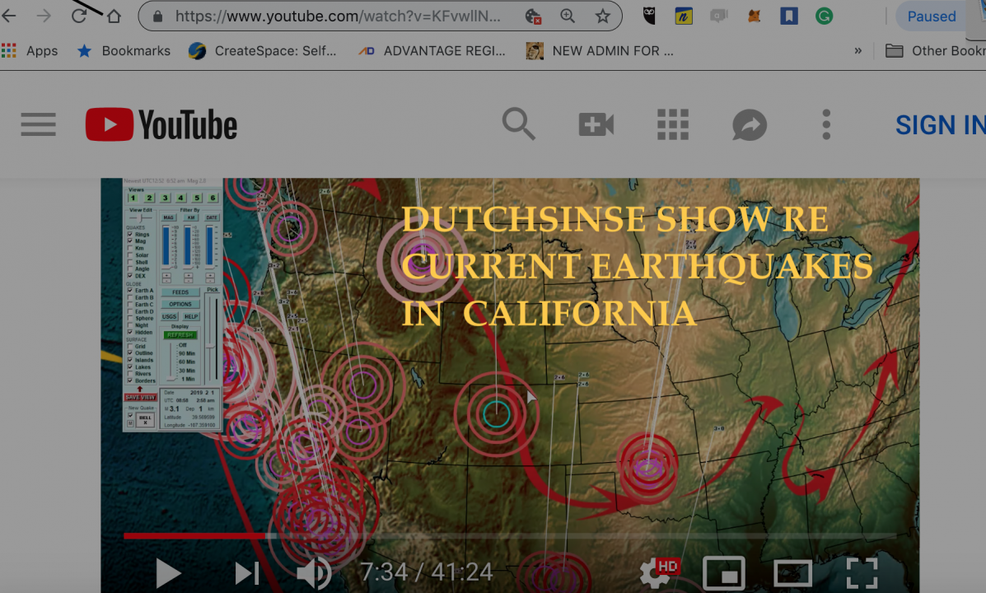Bookmark this page with the star
This screenshot has height=593, width=986.
click(x=602, y=16)
